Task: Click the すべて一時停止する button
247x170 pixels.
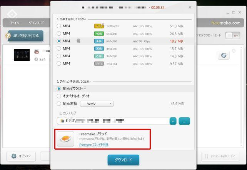Action: point(220,156)
